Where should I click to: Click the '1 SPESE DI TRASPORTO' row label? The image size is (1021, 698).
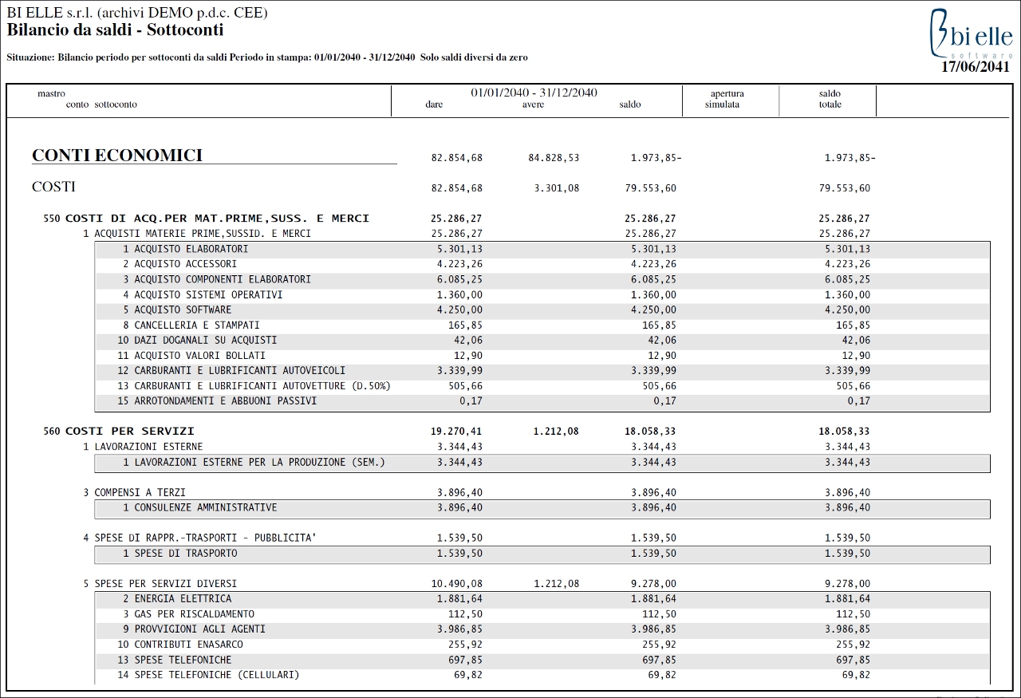click(179, 553)
